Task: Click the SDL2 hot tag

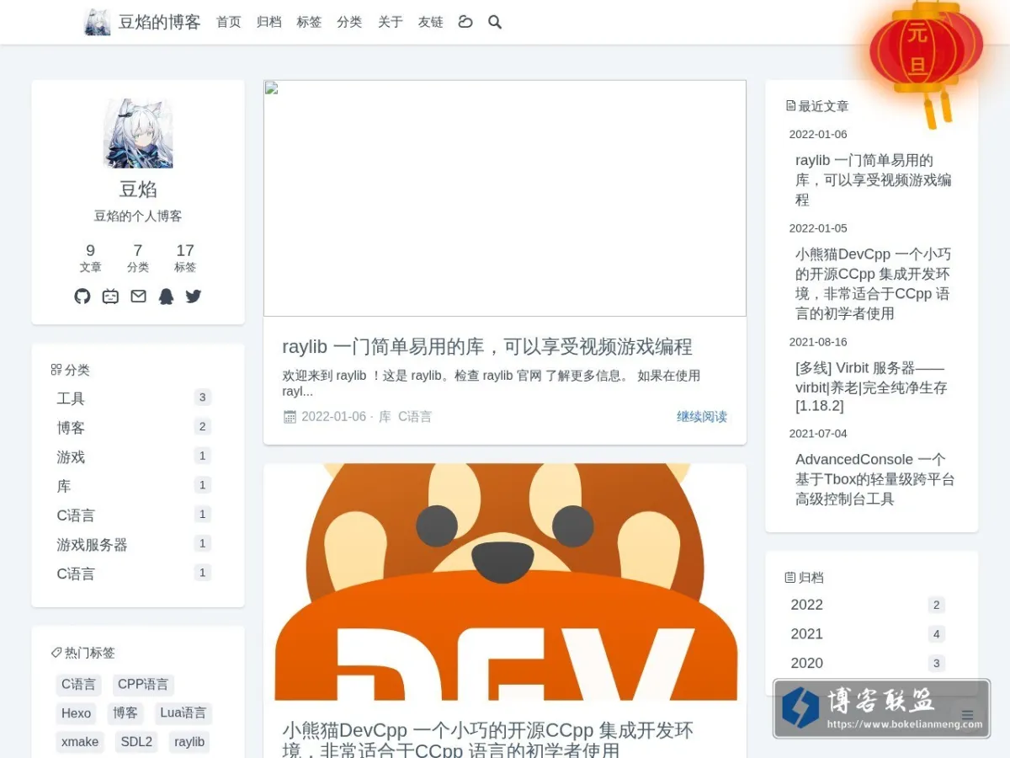Action: pyautogui.click(x=136, y=742)
